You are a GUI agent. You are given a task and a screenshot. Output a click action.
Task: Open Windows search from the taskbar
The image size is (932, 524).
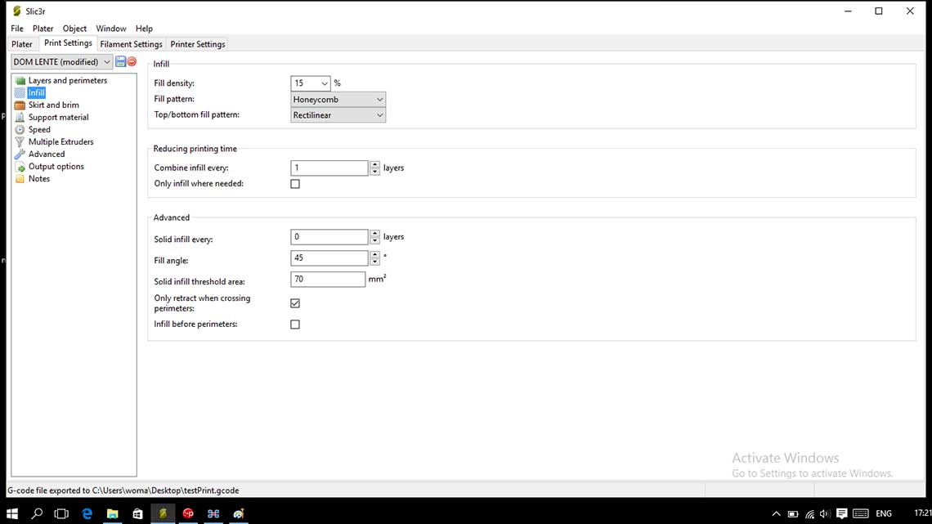[x=37, y=513]
